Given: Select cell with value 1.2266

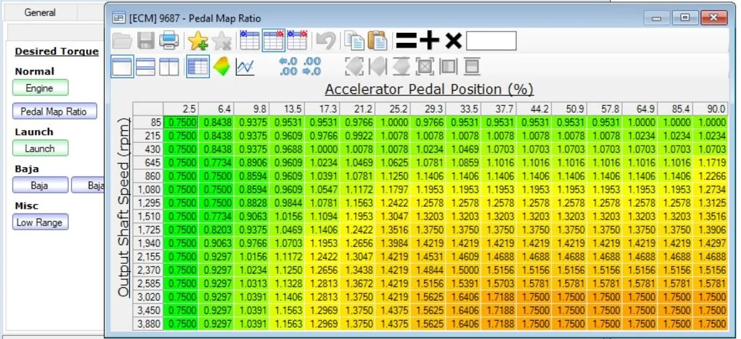Looking at the screenshot, I should pyautogui.click(x=710, y=177).
